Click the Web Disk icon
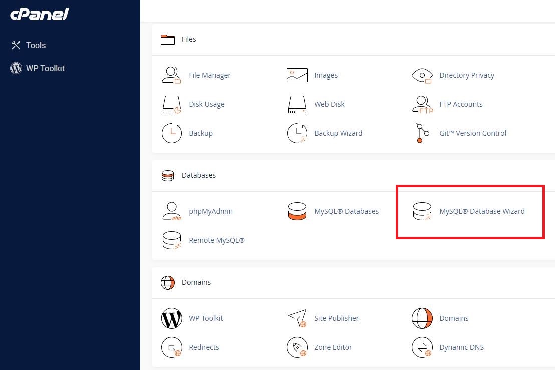Screen dimensions: 555x370 (x=297, y=104)
